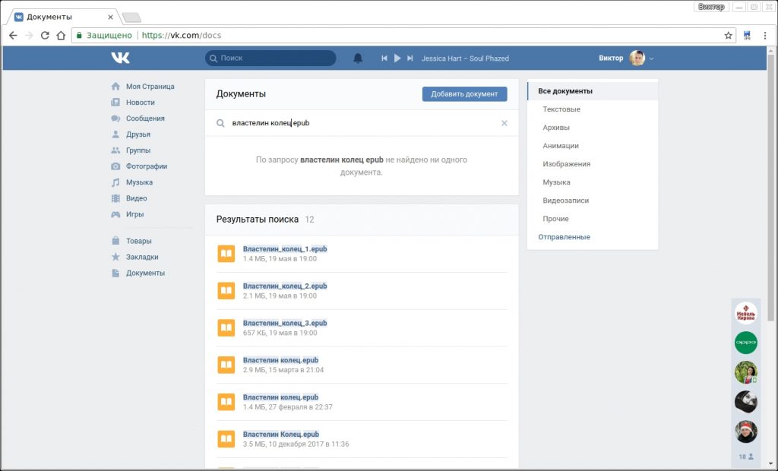Open Властелин_колец_2.epub document link
The height and width of the screenshot is (471, 778).
click(285, 286)
